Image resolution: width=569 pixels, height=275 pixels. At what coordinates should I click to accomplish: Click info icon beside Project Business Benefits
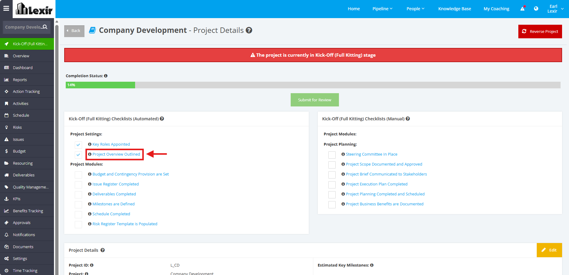[x=343, y=204]
